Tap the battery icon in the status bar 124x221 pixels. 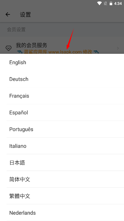[x=111, y=3]
